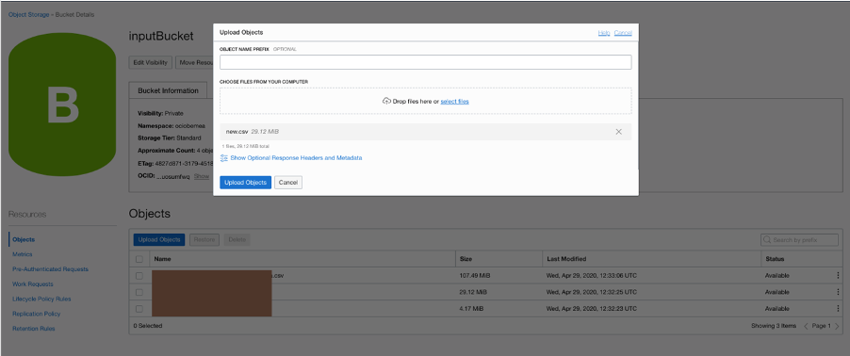Click the Search by prefix field
Viewport: 850px width, 356px height.
coord(800,239)
